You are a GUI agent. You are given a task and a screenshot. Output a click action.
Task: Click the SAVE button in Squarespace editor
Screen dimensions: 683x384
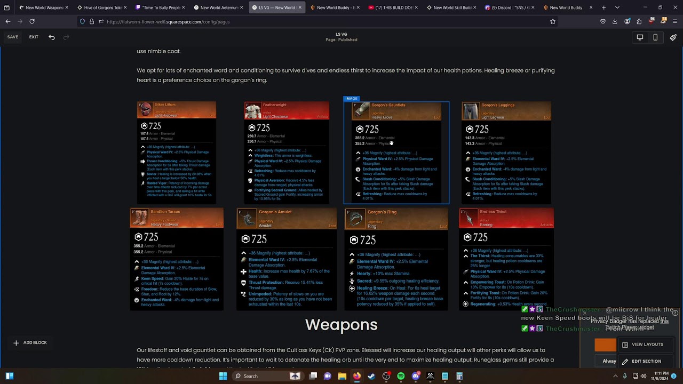[x=13, y=37]
